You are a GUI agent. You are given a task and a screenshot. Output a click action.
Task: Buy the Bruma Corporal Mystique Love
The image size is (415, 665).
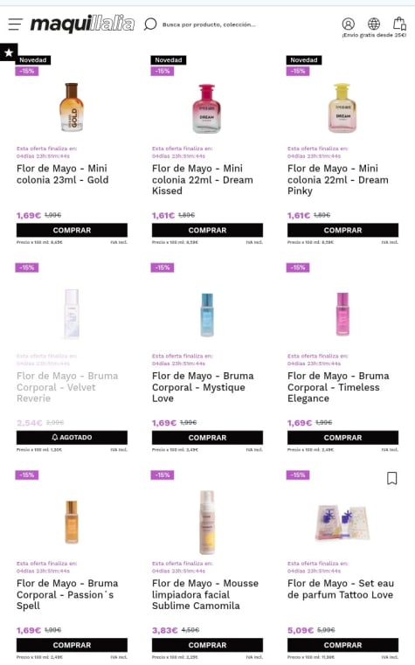click(207, 437)
